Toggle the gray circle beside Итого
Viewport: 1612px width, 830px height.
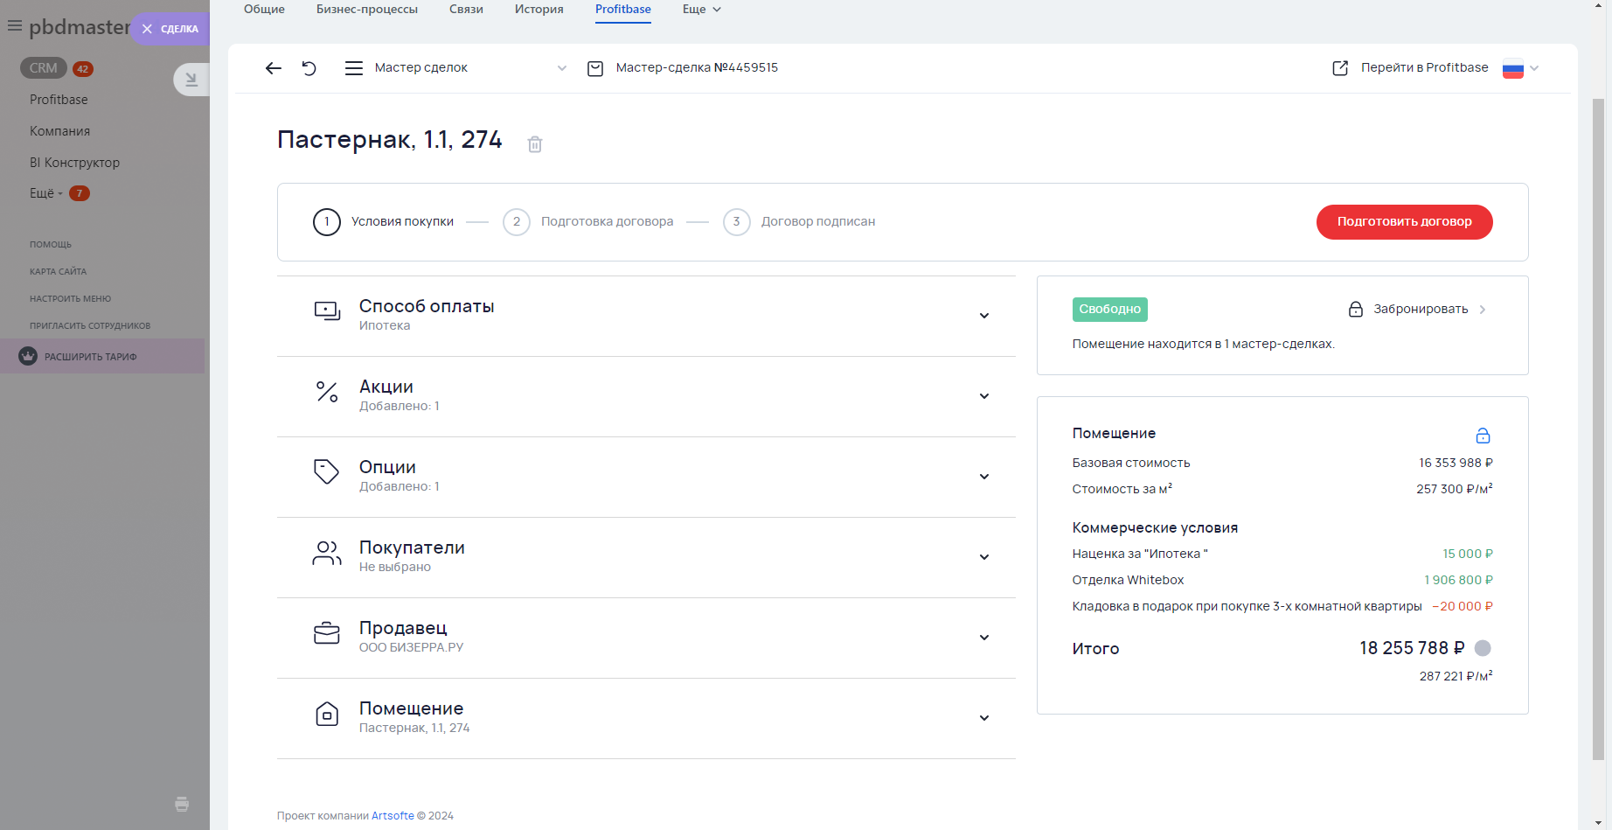point(1483,648)
